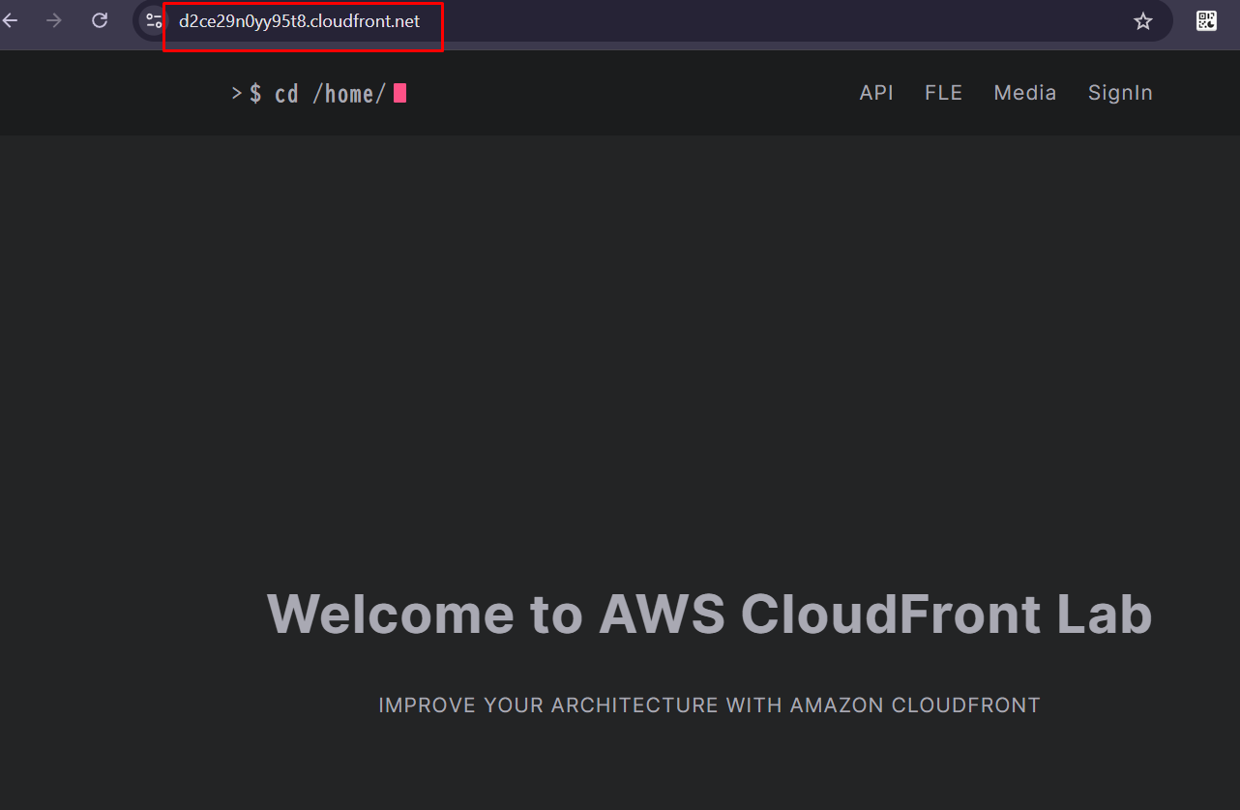The width and height of the screenshot is (1240, 810).
Task: Open the SignIn link
Action: pyautogui.click(x=1120, y=93)
